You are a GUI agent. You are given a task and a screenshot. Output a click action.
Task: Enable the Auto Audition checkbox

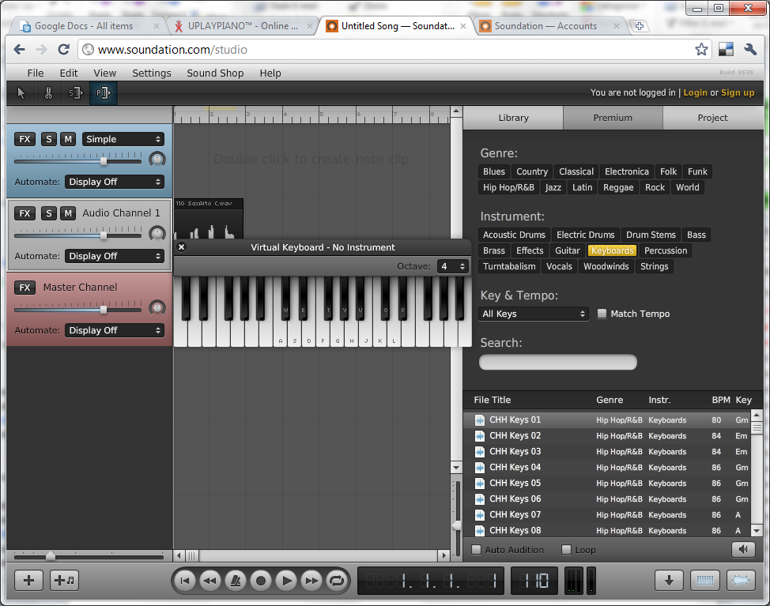click(477, 550)
